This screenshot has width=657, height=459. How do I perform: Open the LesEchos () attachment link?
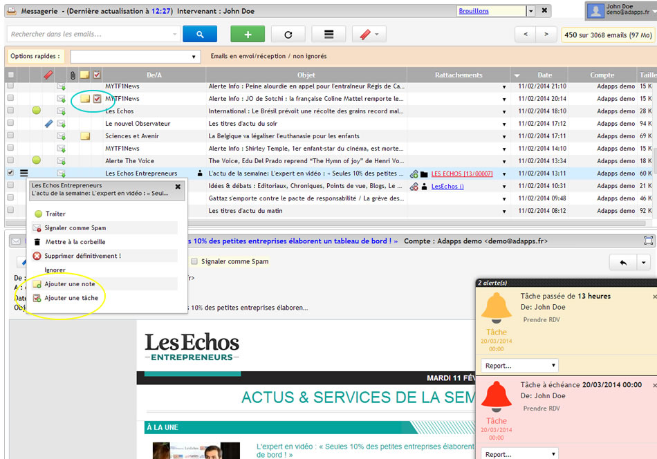click(447, 187)
